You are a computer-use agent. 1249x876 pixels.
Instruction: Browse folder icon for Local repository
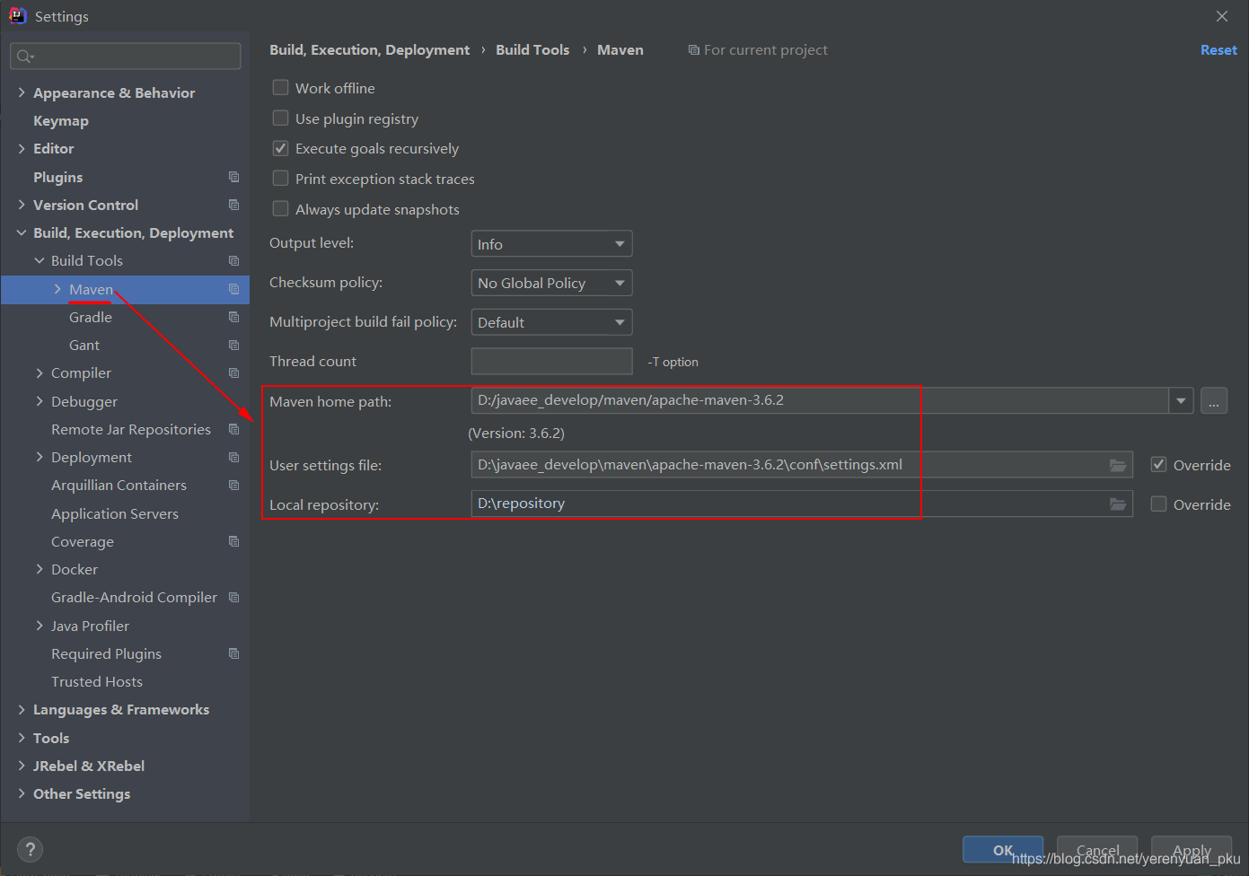pyautogui.click(x=1118, y=504)
